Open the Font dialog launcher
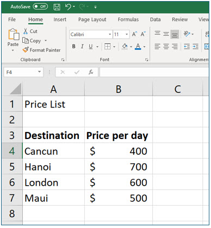Viewport: 211px width, 228px height. (x=146, y=60)
